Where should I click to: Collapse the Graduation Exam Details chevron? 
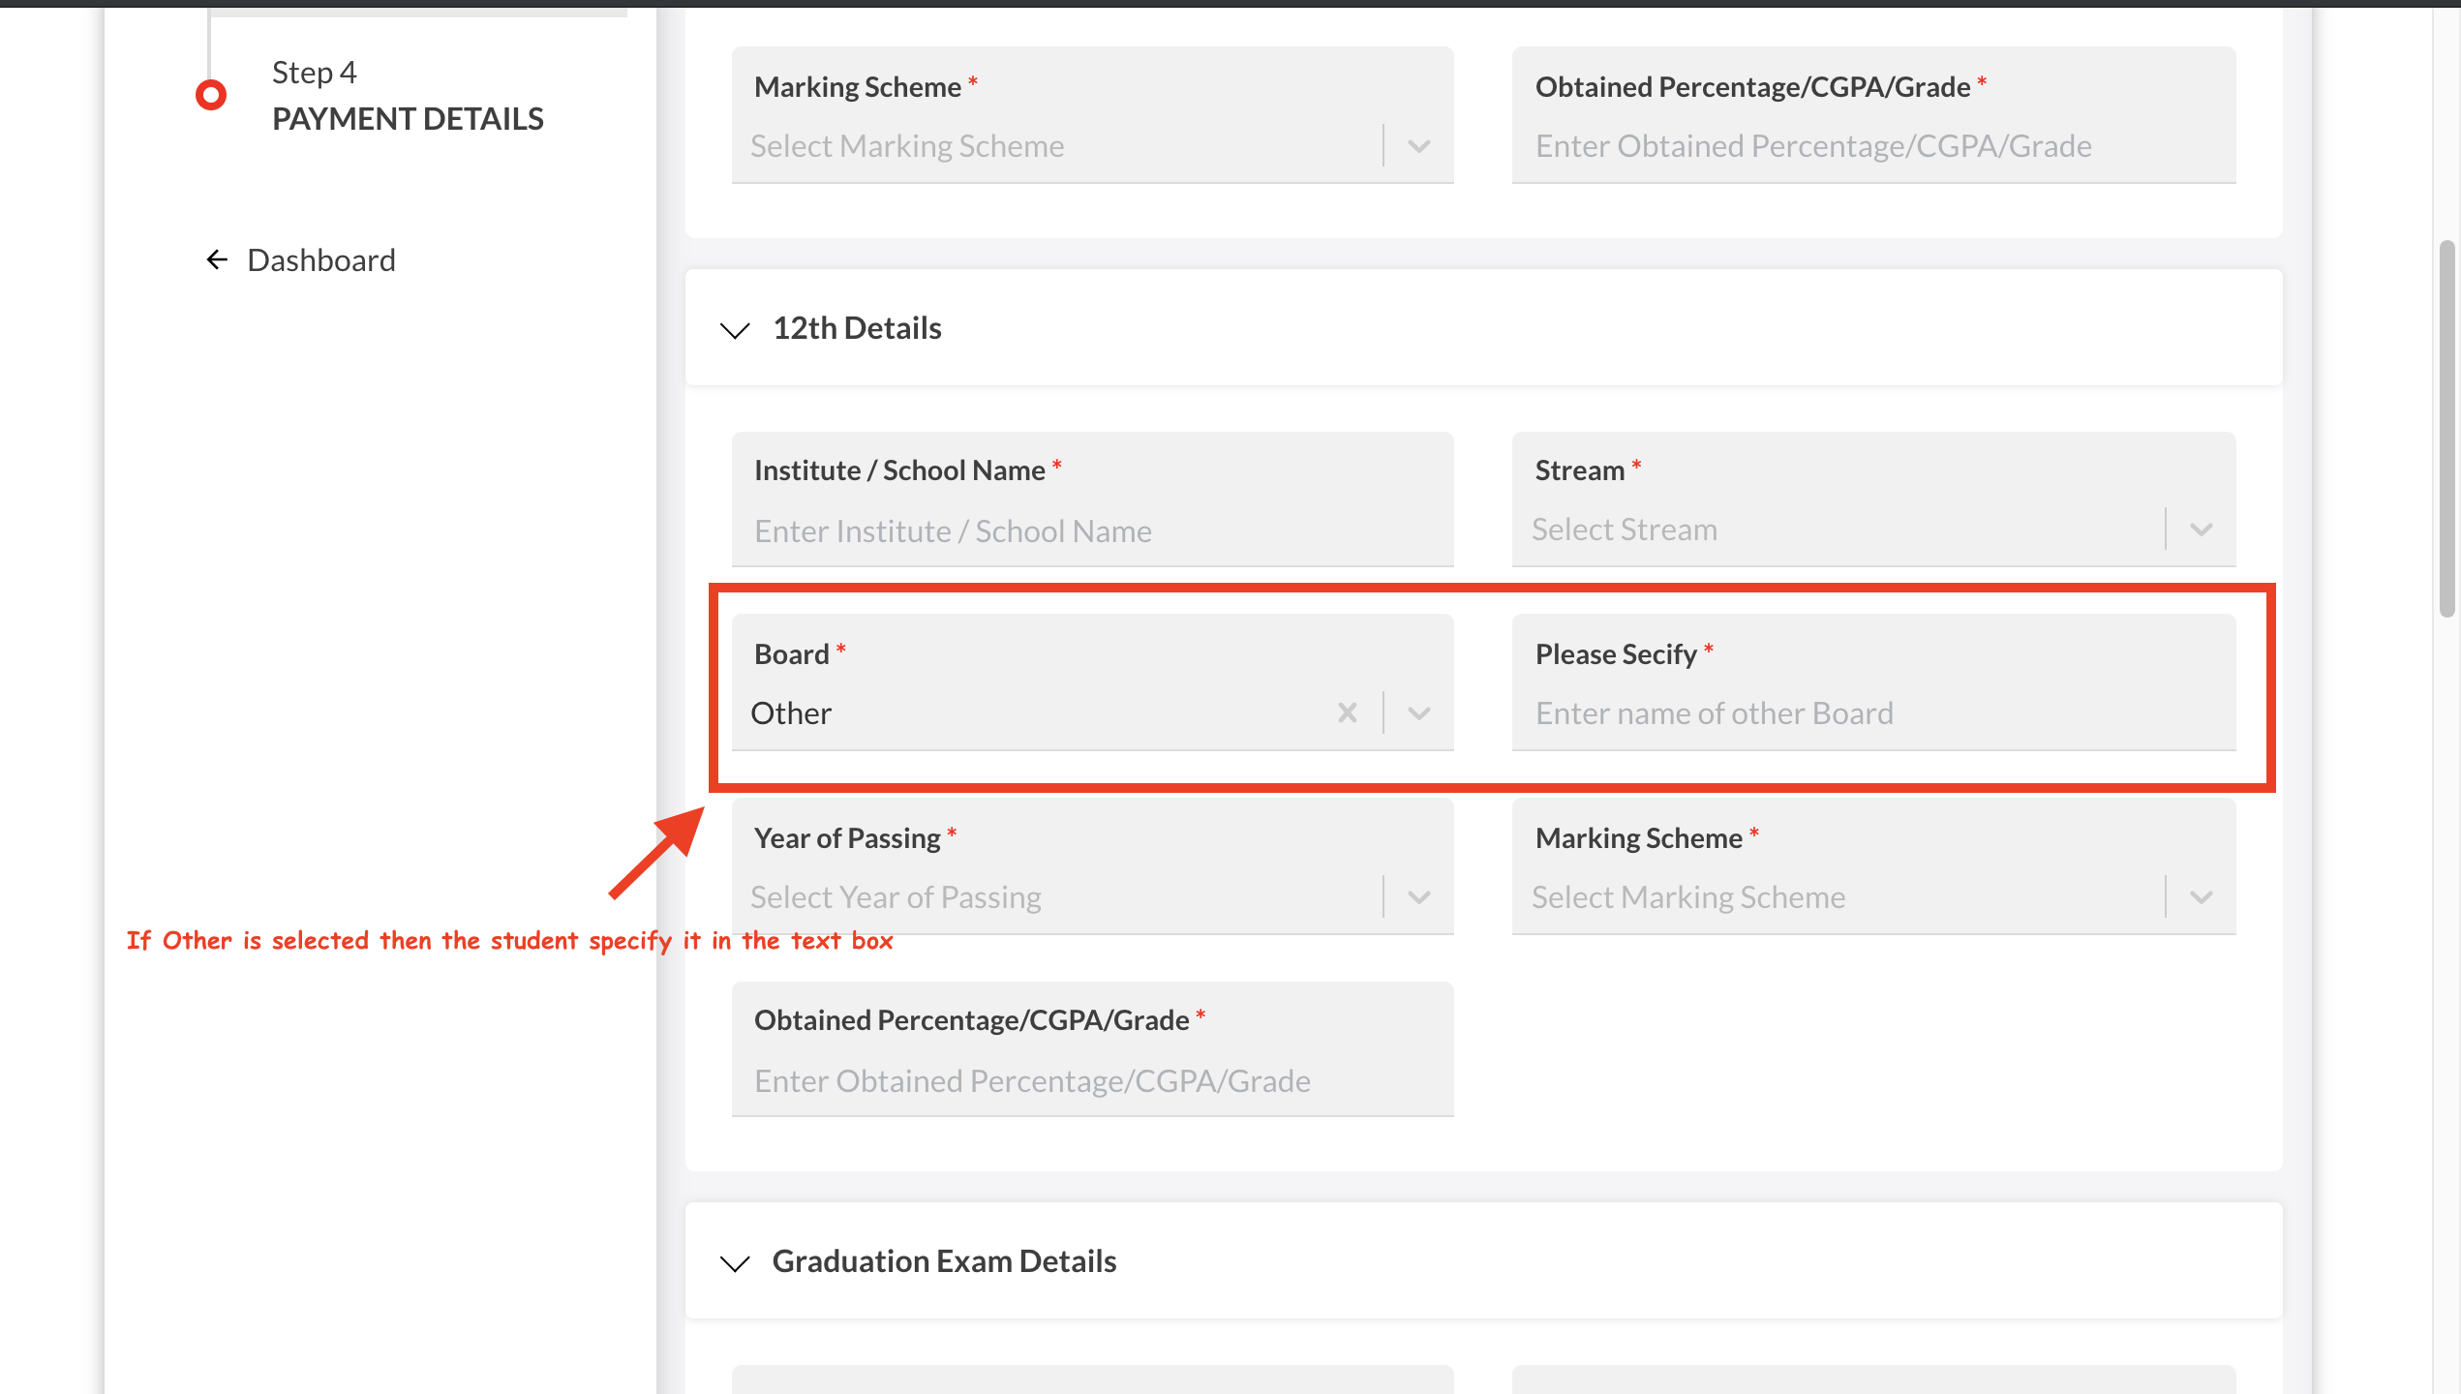735,1263
